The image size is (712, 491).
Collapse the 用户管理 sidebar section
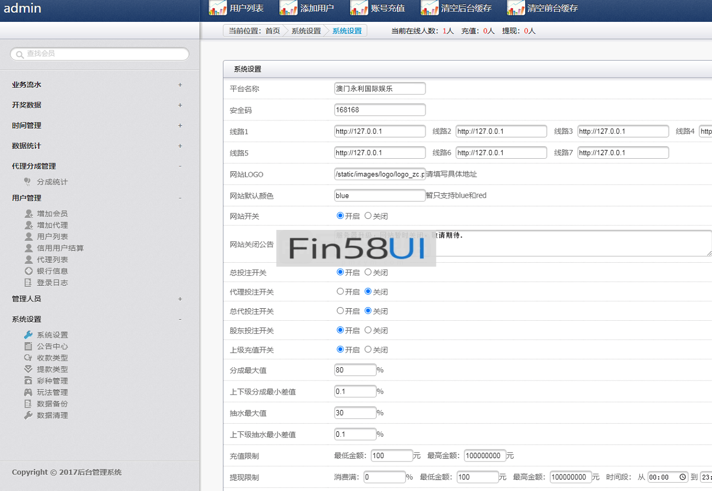pos(180,198)
